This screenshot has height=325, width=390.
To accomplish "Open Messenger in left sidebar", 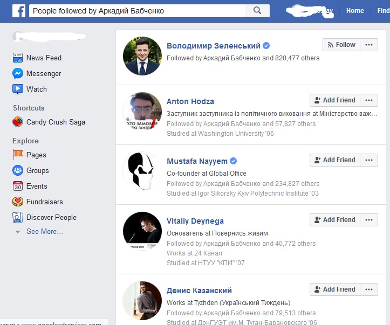I will (x=43, y=73).
